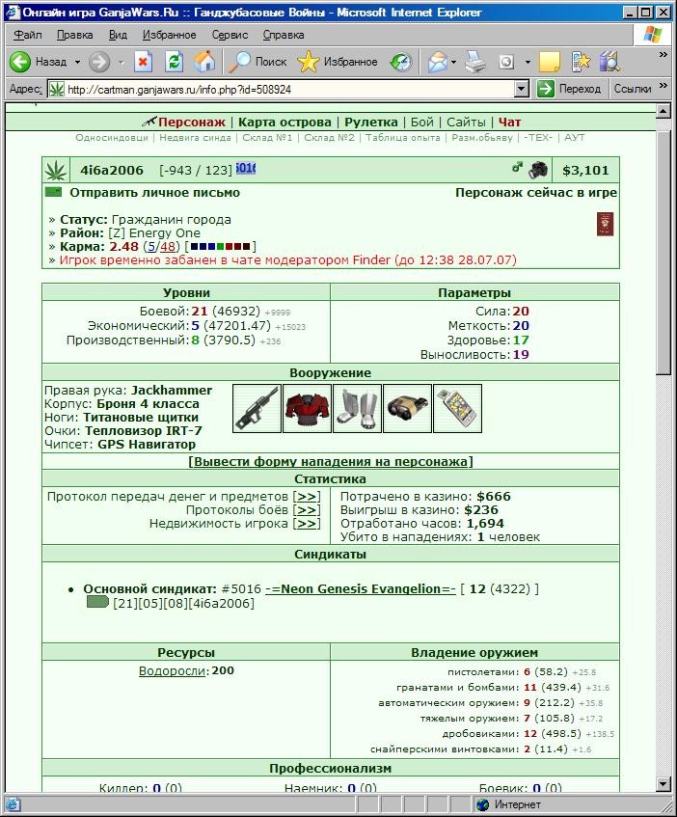The width and height of the screenshot is (677, 817).
Task: Open Склад №1 sub-navigation link
Action: [x=267, y=138]
